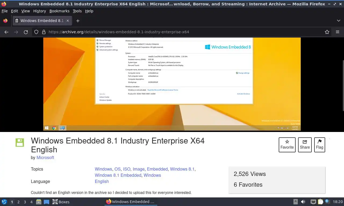Screen dimensions: 344x206
Task: Switch to workspace 1
Action: click(x=12, y=202)
